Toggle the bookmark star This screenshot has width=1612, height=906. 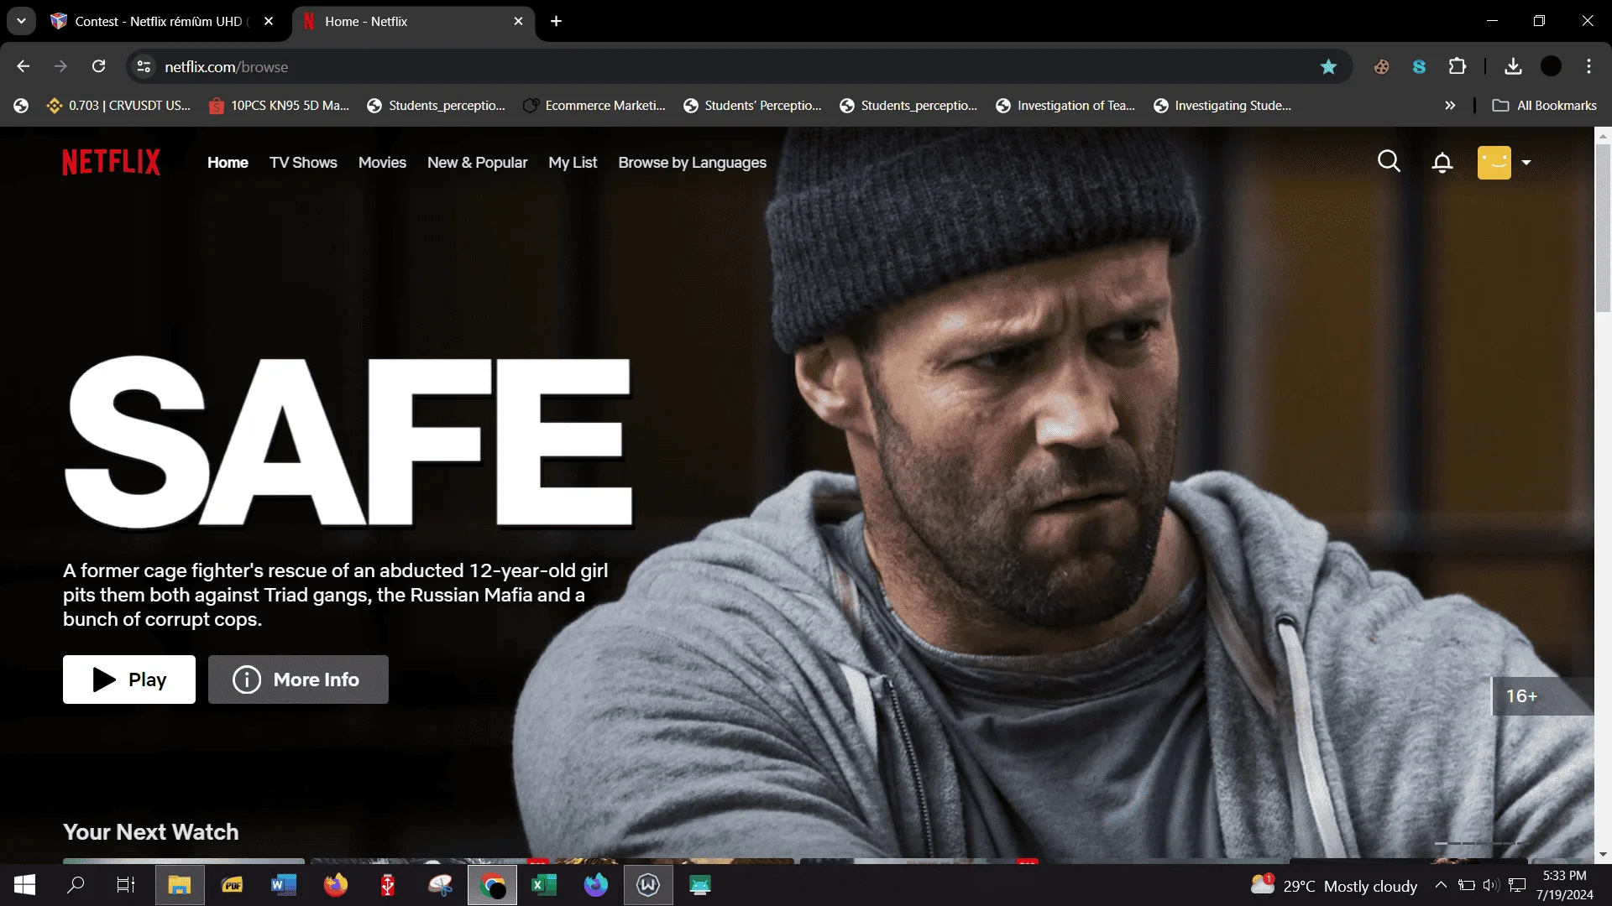pyautogui.click(x=1328, y=66)
